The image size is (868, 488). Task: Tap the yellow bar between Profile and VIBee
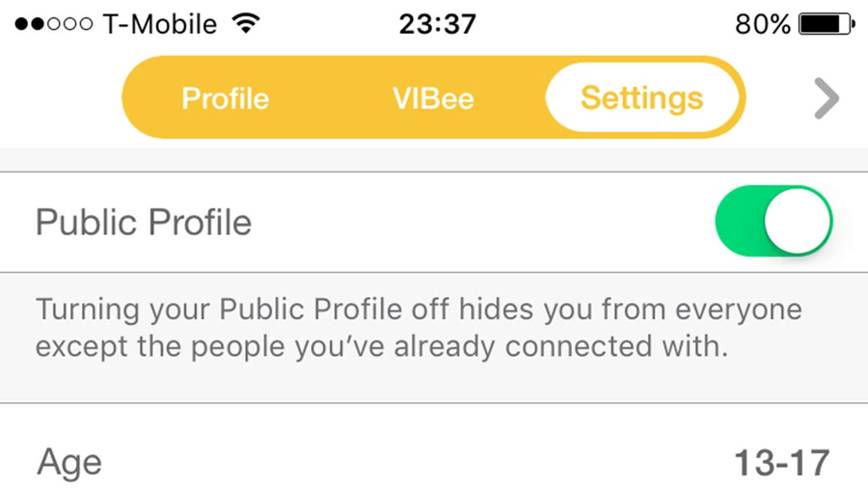click(330, 98)
